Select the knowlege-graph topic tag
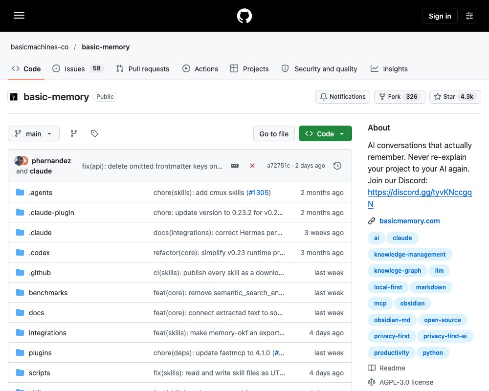This screenshot has width=489, height=391. click(397, 270)
